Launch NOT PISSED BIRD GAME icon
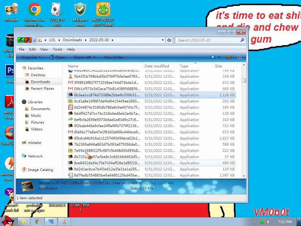 [103, 14]
